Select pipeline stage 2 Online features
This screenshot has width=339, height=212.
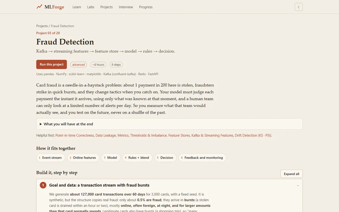coord(83,158)
